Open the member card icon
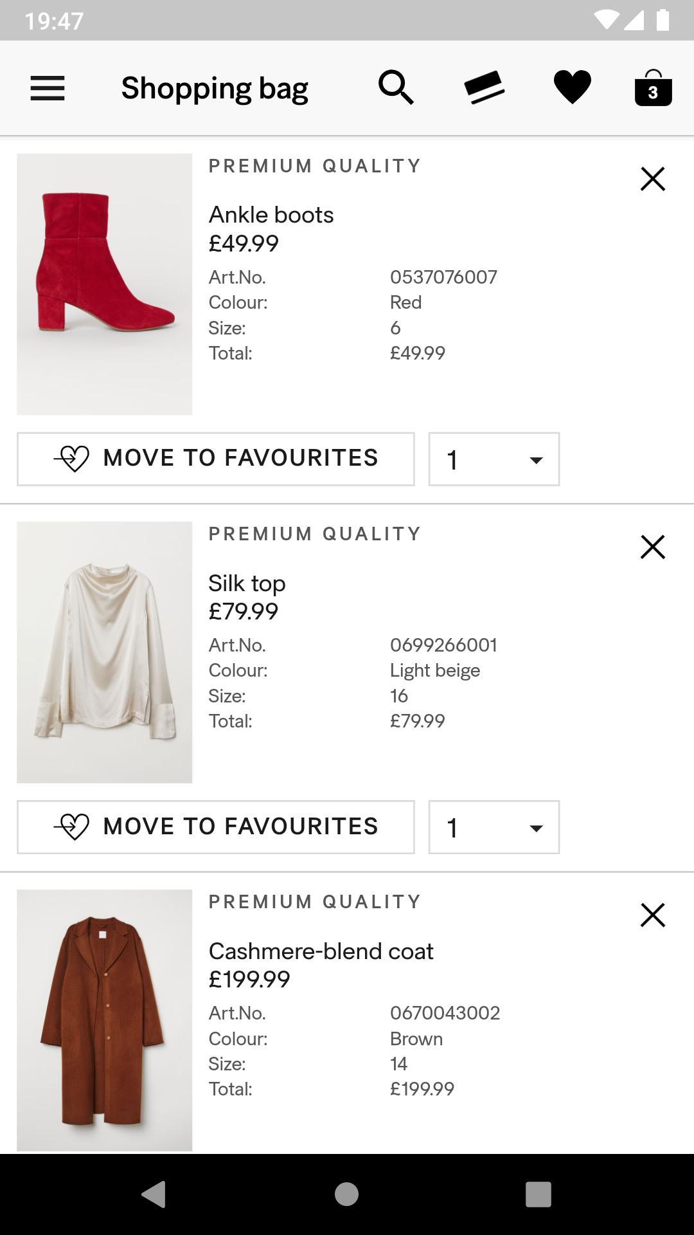Image resolution: width=694 pixels, height=1235 pixels. click(x=484, y=87)
